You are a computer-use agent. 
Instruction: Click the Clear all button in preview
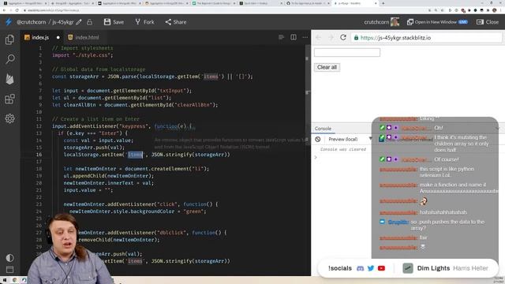(327, 67)
